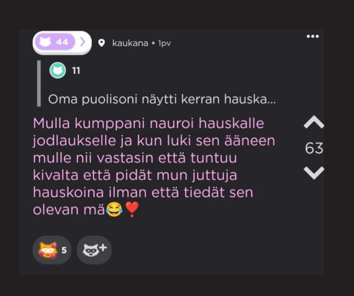Image resolution: width=354 pixels, height=296 pixels.
Task: Click the grey quote bar beside quoted reply
Action: (39, 83)
